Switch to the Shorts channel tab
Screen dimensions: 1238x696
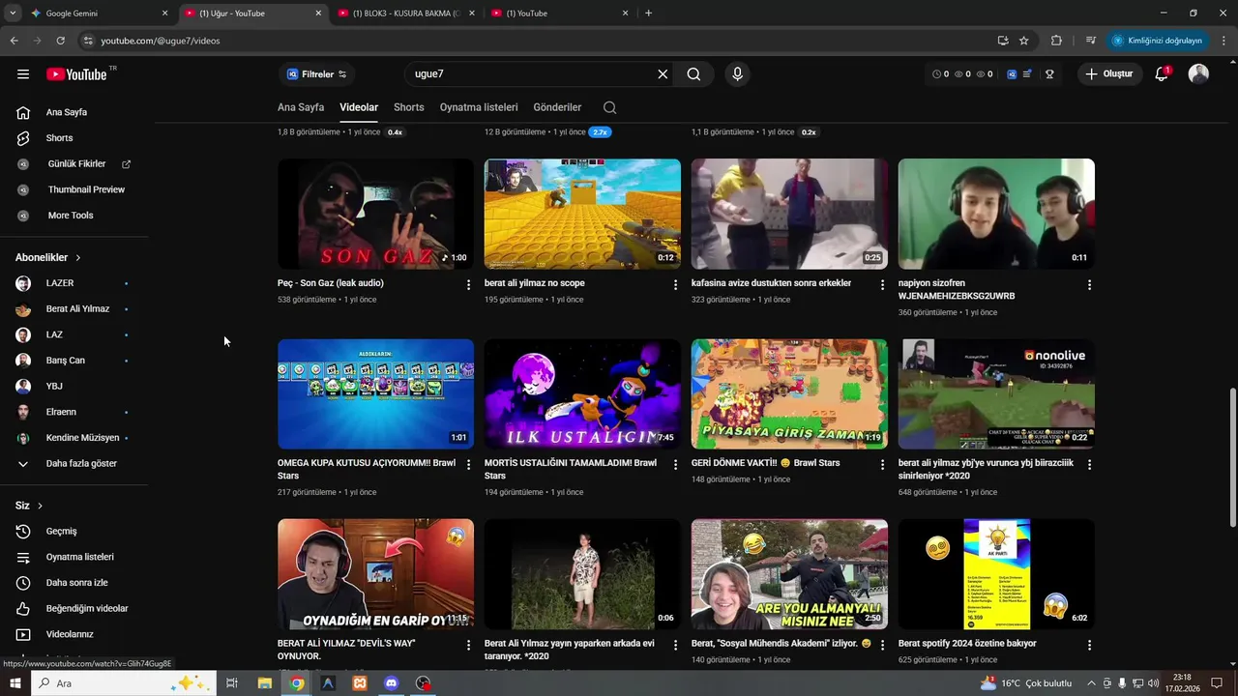(x=409, y=107)
